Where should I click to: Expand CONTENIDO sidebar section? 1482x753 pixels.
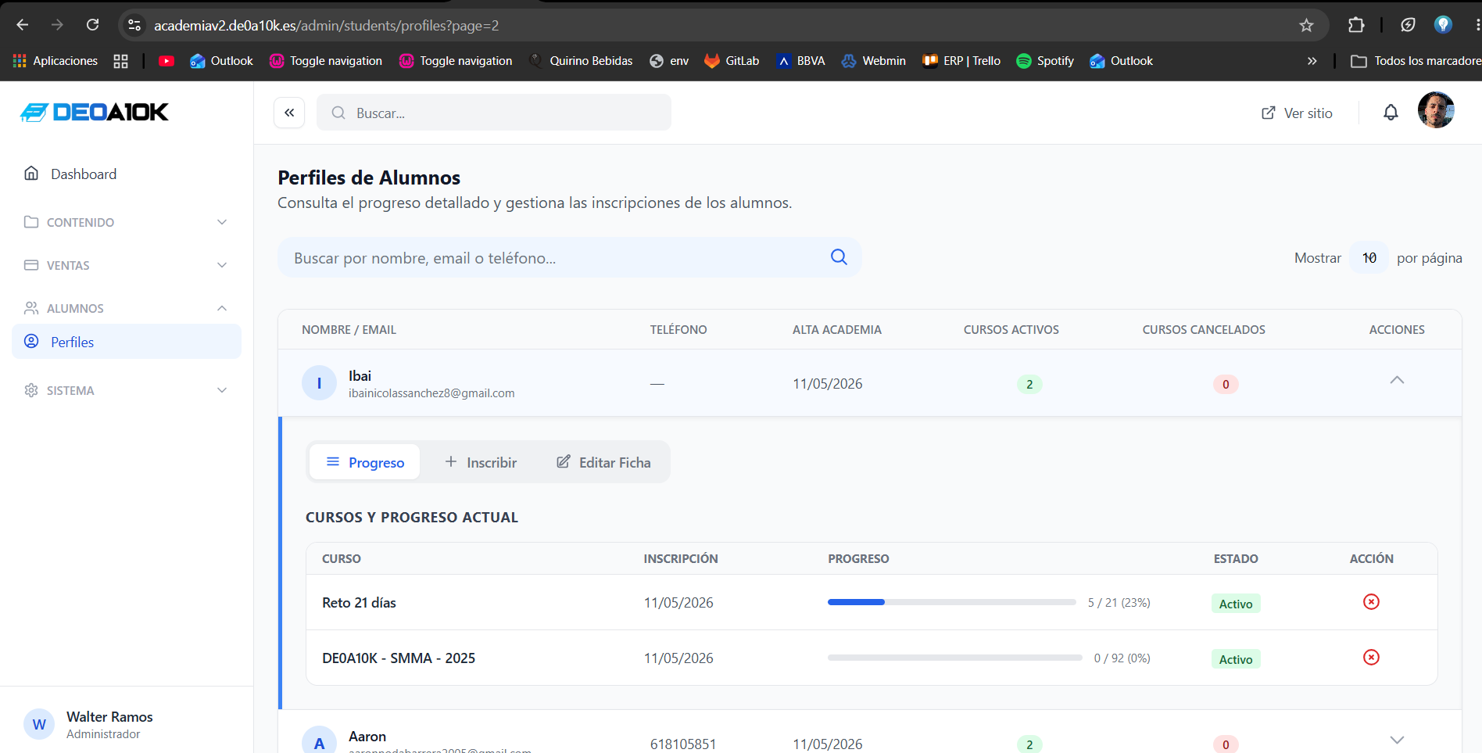126,222
